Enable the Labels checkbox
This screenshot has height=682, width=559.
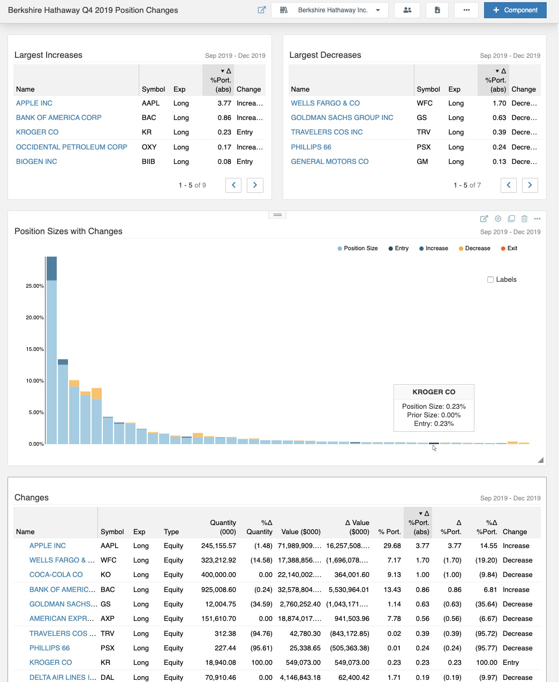490,280
